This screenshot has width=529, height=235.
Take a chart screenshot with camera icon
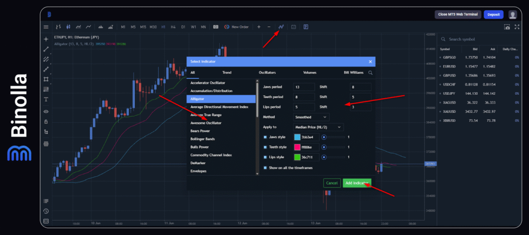(507, 27)
